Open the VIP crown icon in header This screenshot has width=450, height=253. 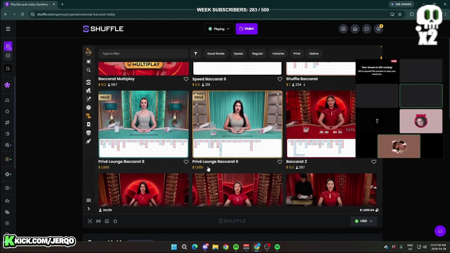[x=355, y=29]
